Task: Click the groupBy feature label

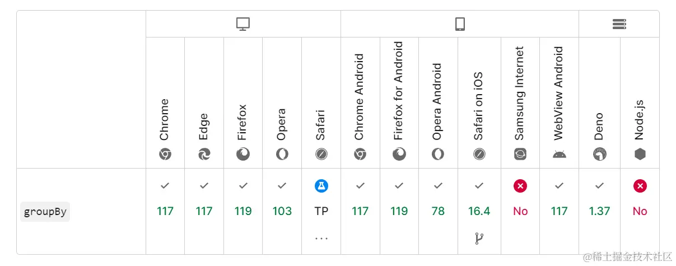Action: tap(45, 212)
